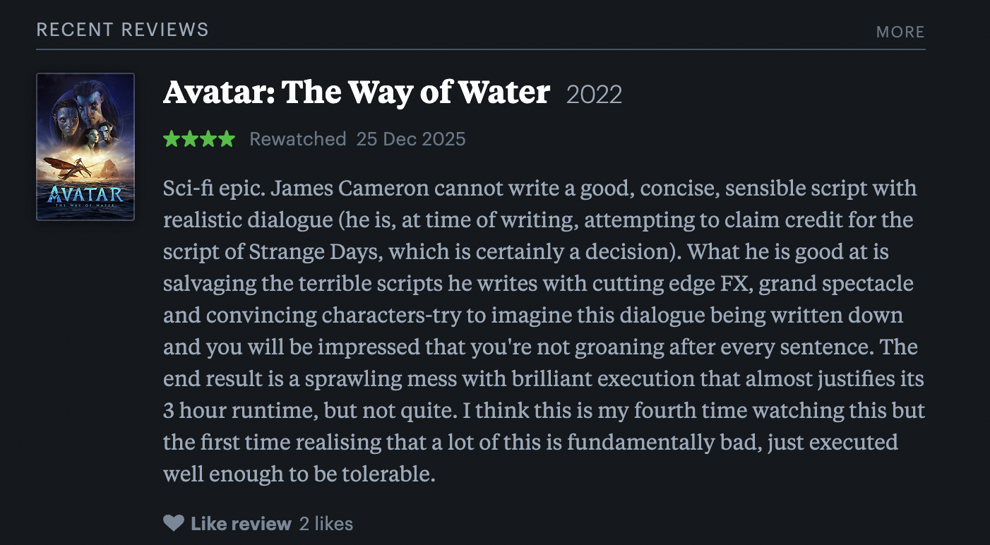Open the RECENT REVIEWS section heading
Viewport: 990px width, 545px height.
pos(123,30)
